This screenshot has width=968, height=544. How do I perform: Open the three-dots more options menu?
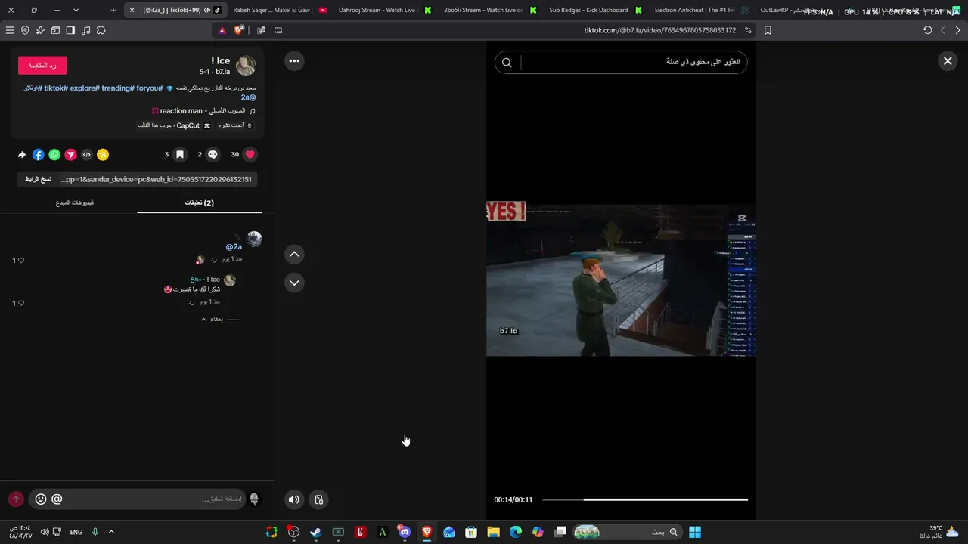pyautogui.click(x=294, y=61)
